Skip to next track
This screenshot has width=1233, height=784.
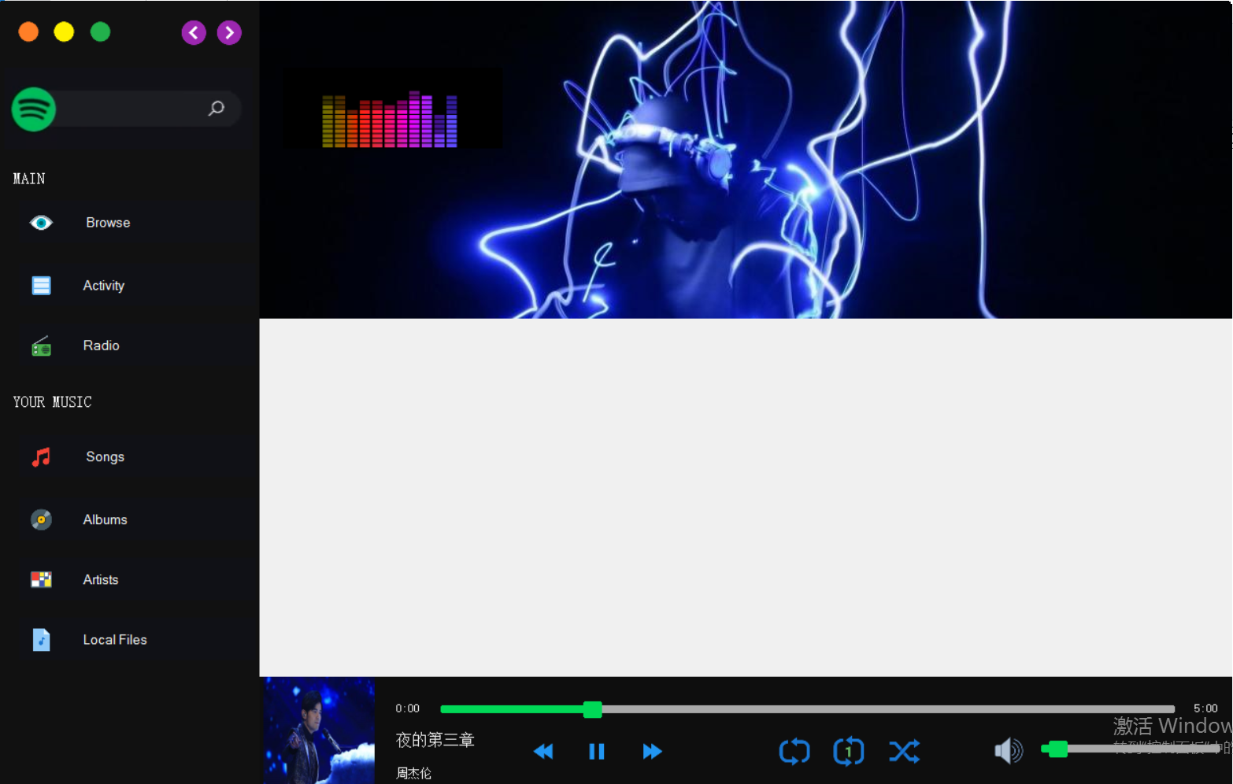click(x=652, y=752)
